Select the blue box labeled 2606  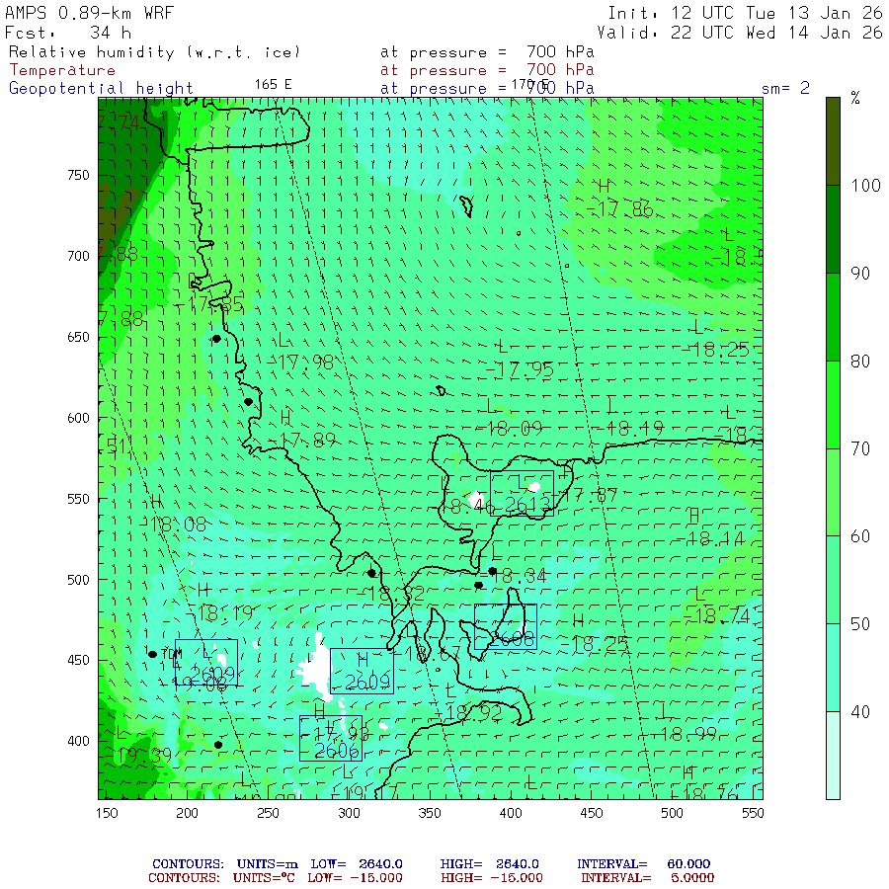coord(330,738)
